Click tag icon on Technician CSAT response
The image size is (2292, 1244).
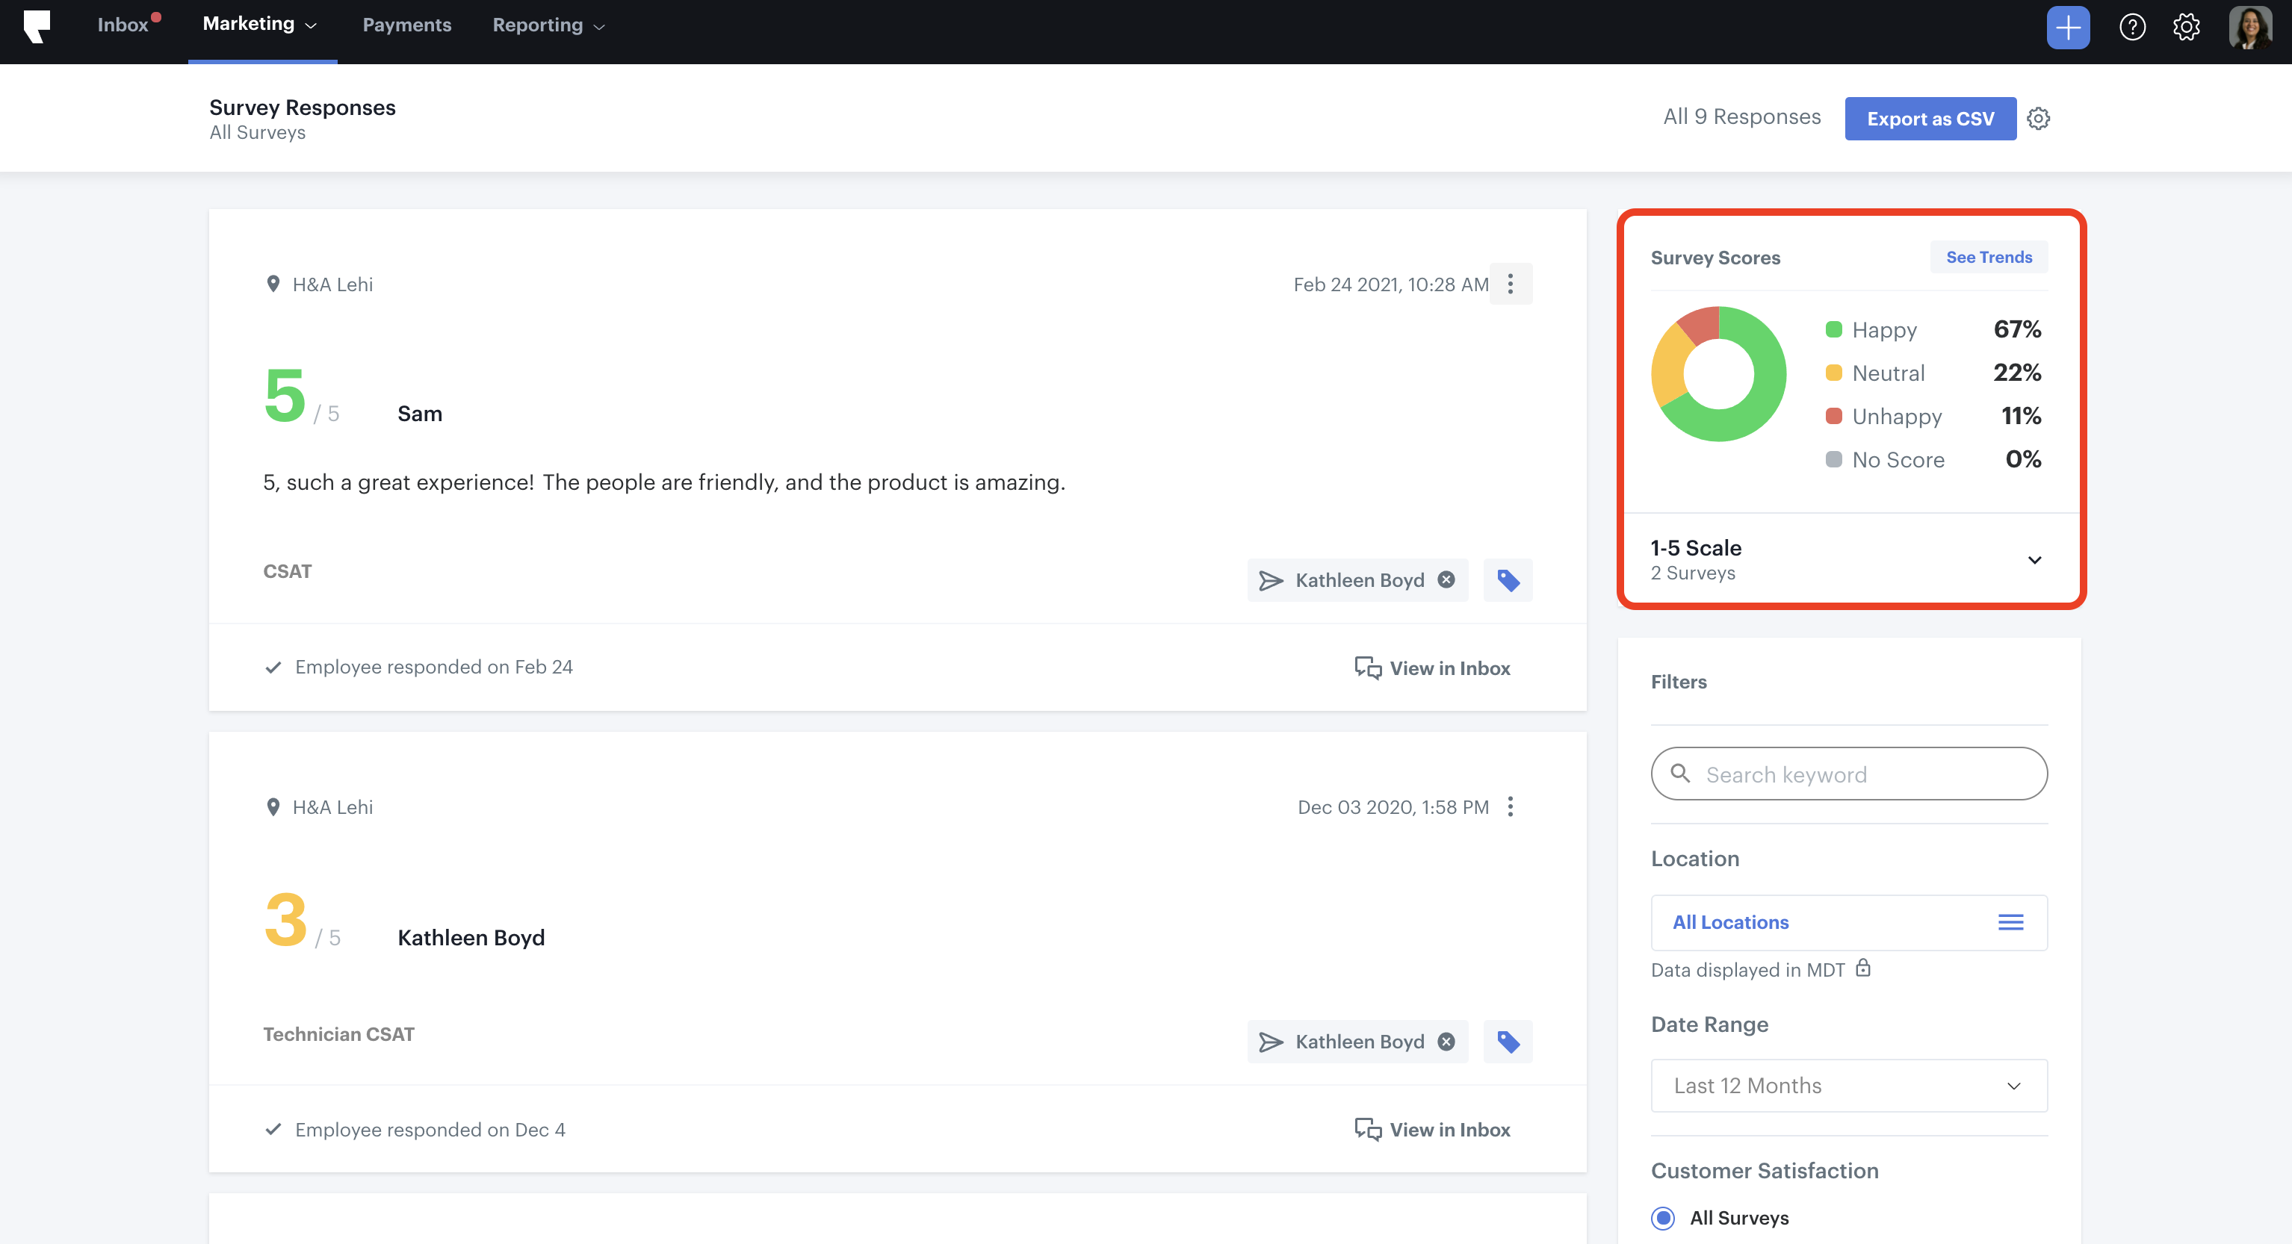1508,1041
